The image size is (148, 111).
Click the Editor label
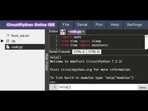pos(53,31)
